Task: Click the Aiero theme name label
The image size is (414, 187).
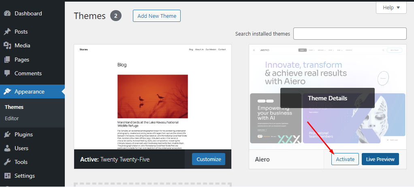Action: tap(262, 159)
